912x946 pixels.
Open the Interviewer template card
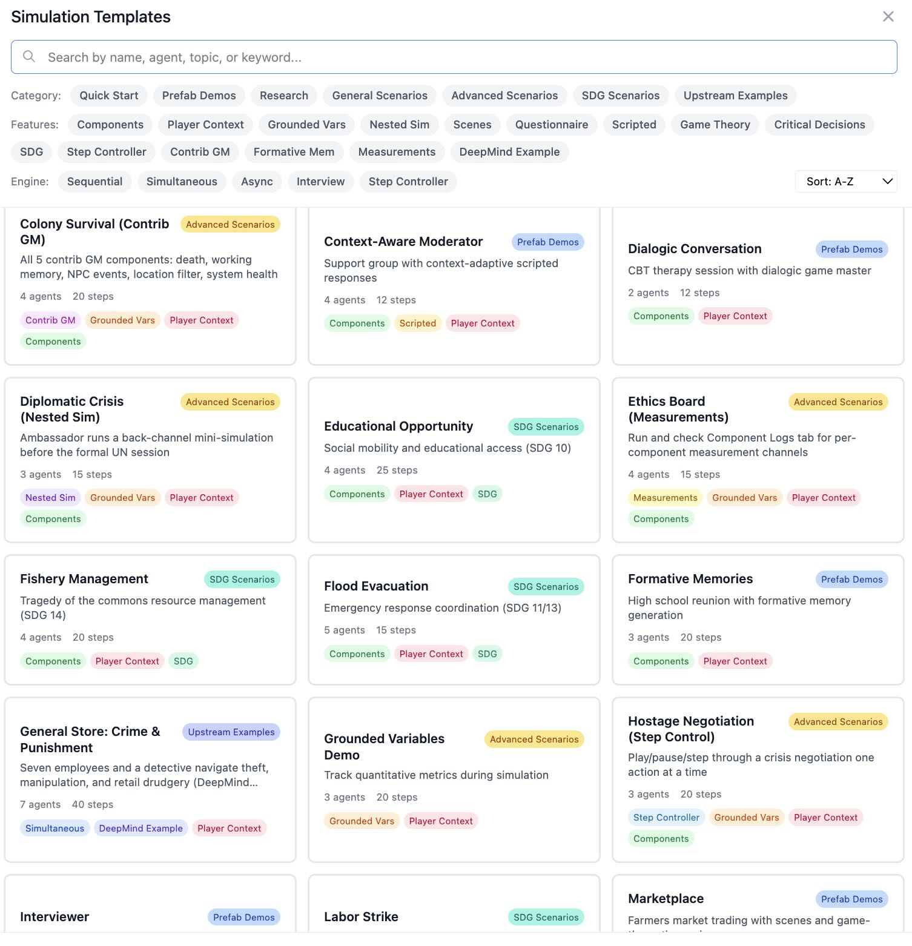[150, 904]
